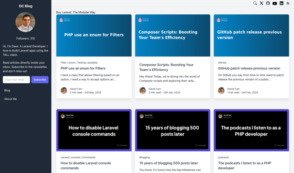Open the LinkedIn profile icon
294x173 pixels.
point(282,3)
